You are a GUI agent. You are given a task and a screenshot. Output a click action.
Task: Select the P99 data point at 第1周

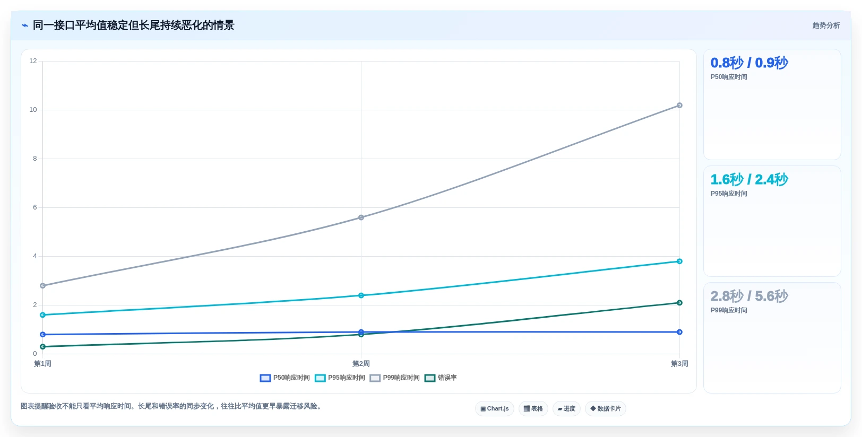[x=42, y=286]
